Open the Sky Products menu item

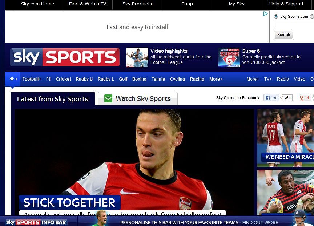coord(137,4)
